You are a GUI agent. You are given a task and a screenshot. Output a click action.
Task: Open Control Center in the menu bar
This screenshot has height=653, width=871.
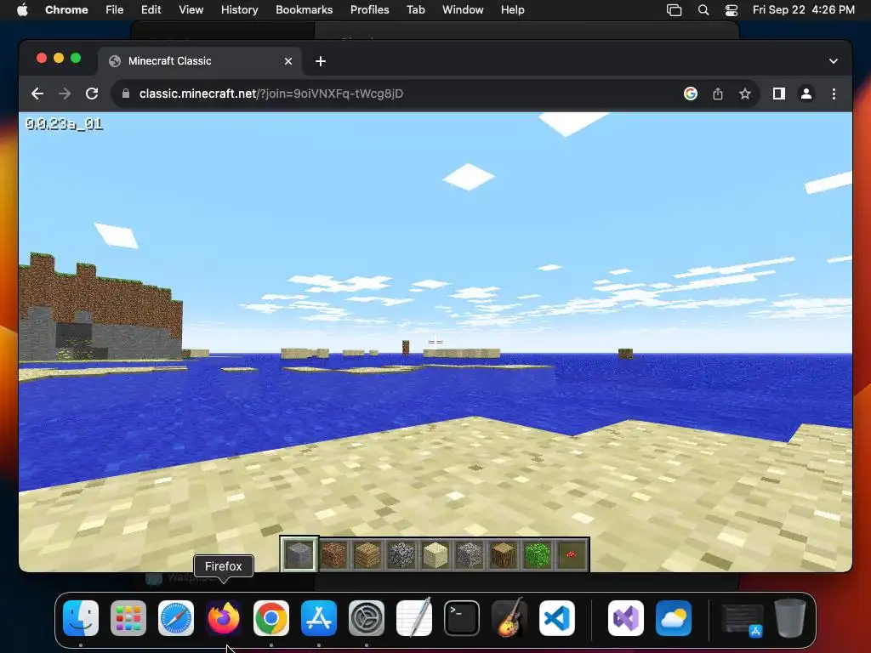732,10
